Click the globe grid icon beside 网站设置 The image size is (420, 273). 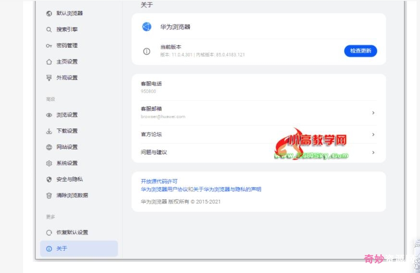(x=49, y=147)
